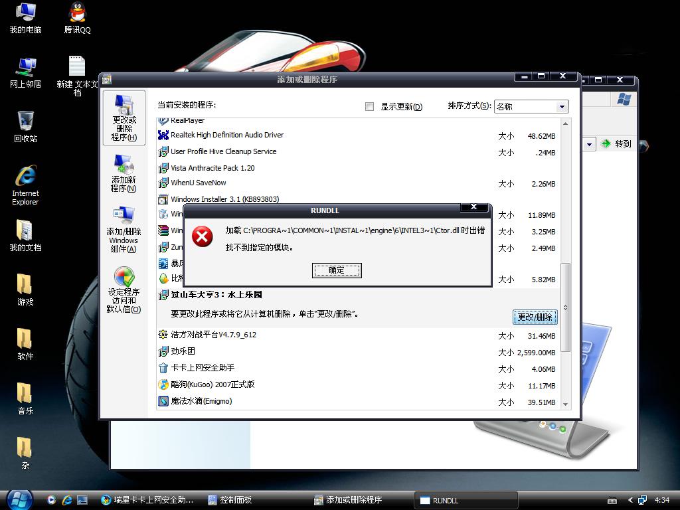The image size is (680, 510).
Task: Select the Realtek High Definition Audio Driver row
Action: click(358, 135)
